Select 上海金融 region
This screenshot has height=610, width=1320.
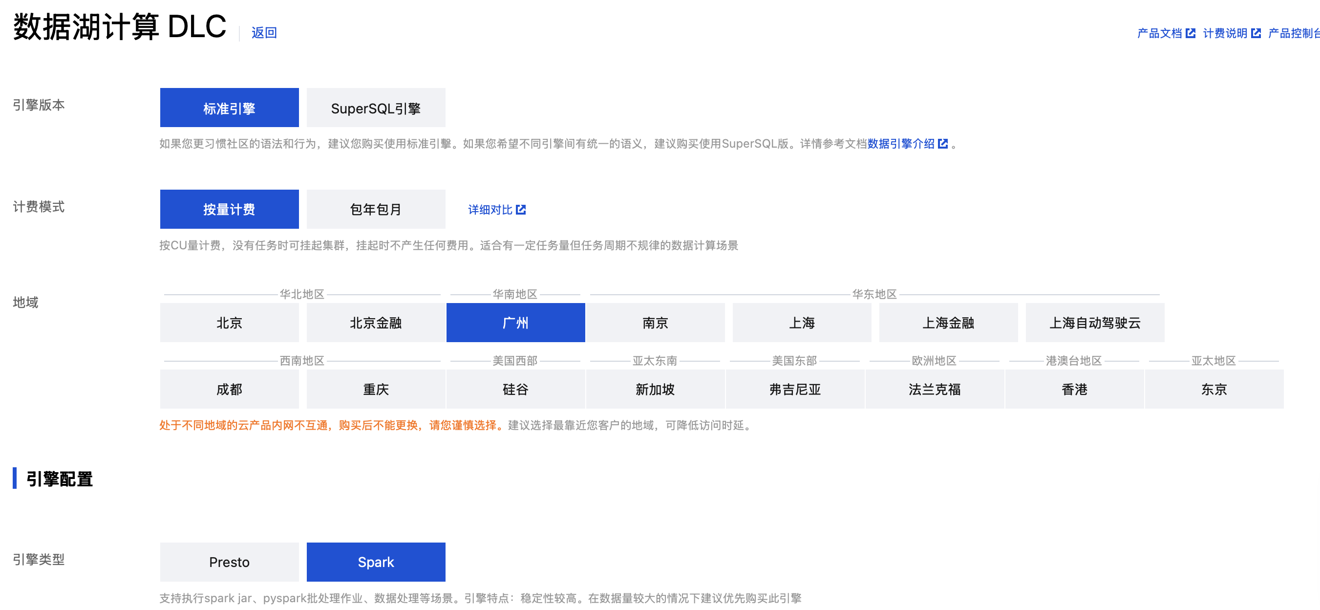949,323
